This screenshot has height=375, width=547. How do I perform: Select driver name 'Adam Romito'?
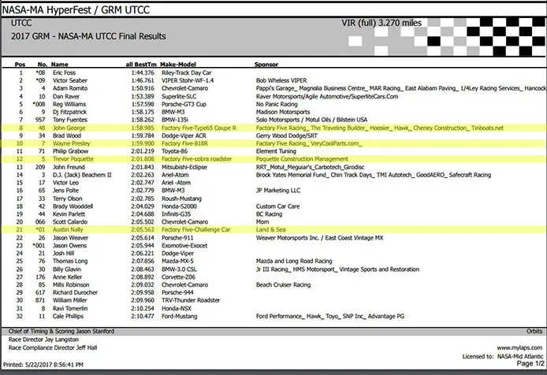point(70,88)
